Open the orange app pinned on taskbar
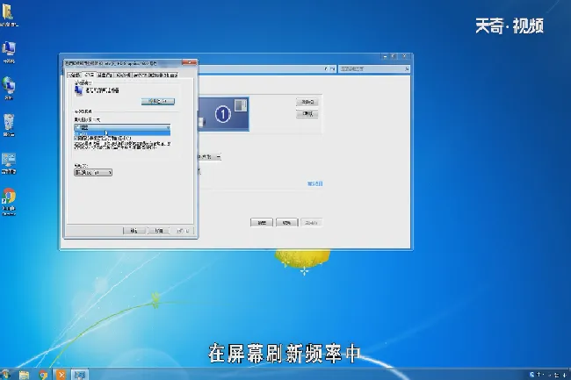The height and width of the screenshot is (380, 571). tap(61, 375)
